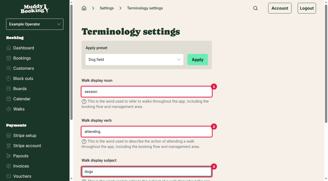Screen dimensions: 328x181
Task: Open the Calendar view
Action: 22,99
